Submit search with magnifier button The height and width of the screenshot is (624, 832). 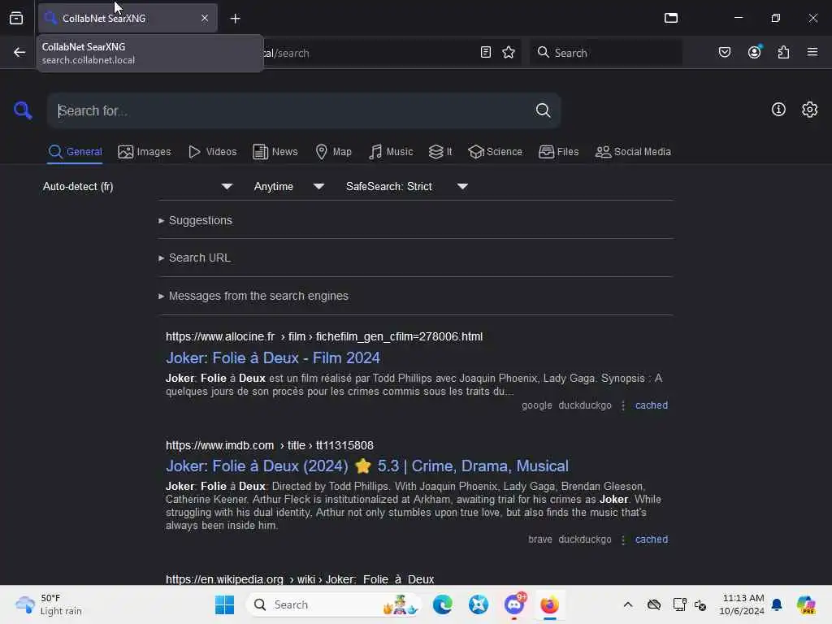543,110
